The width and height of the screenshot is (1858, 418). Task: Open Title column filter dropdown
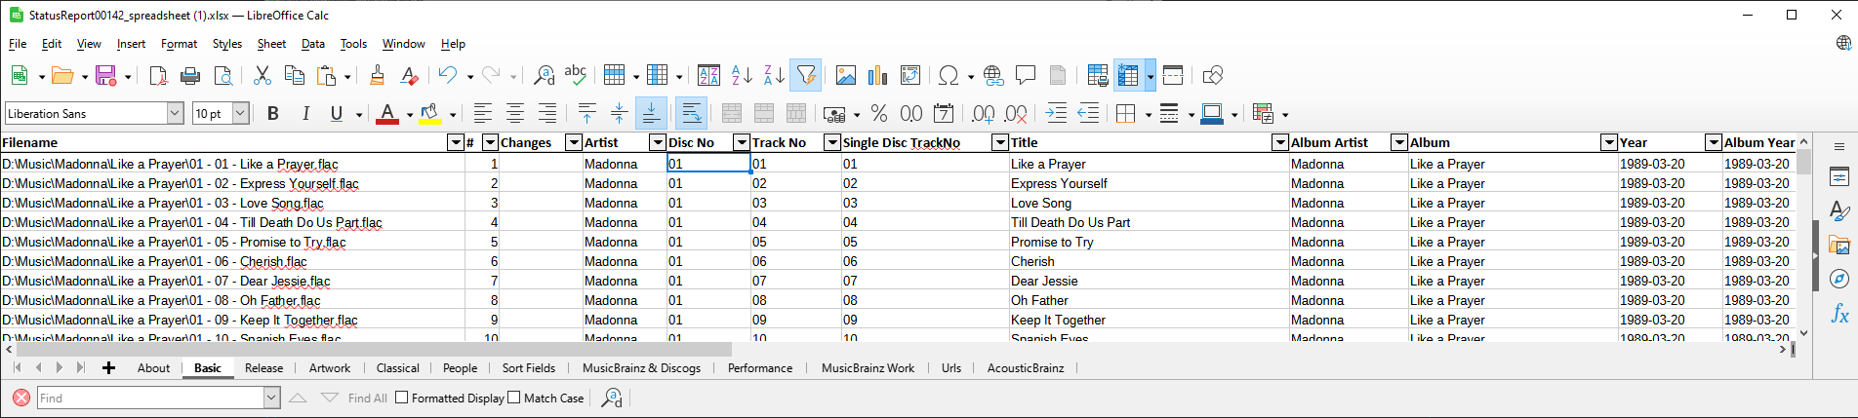click(1280, 143)
